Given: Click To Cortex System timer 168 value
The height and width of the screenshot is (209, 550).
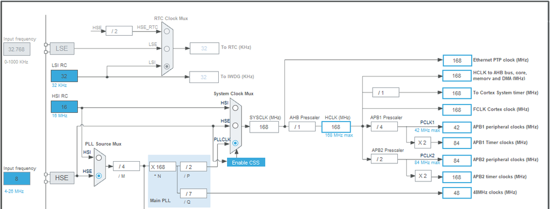Looking at the screenshot, I should [x=457, y=93].
